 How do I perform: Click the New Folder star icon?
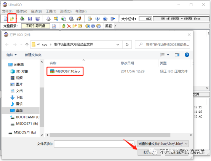tap(74, 26)
